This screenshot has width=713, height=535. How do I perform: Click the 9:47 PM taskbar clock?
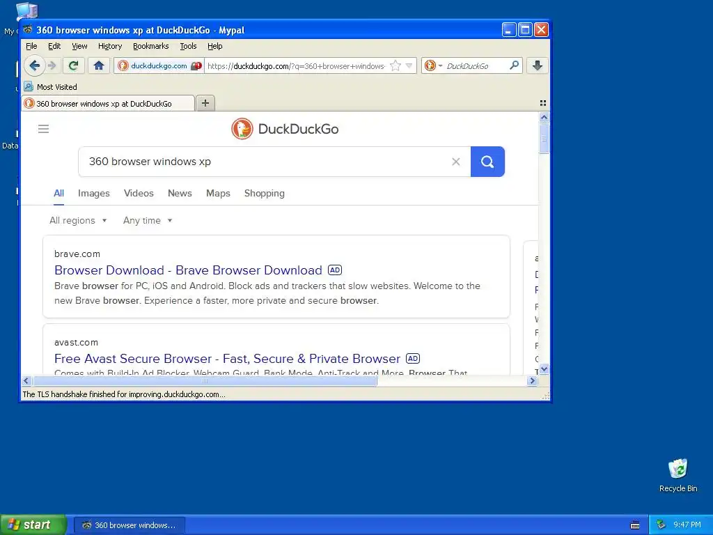tap(687, 525)
